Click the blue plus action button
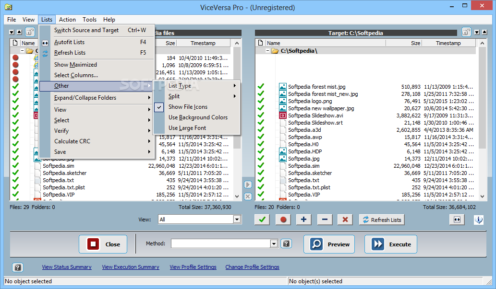 click(x=303, y=220)
